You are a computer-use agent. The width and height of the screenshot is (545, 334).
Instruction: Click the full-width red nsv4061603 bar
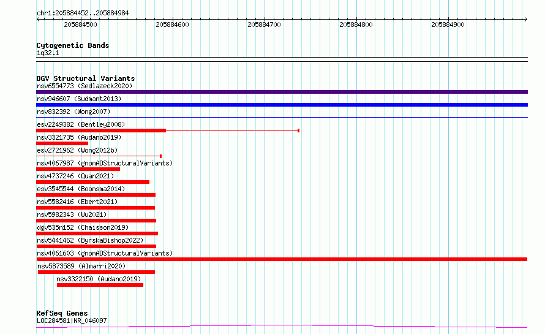point(282,259)
